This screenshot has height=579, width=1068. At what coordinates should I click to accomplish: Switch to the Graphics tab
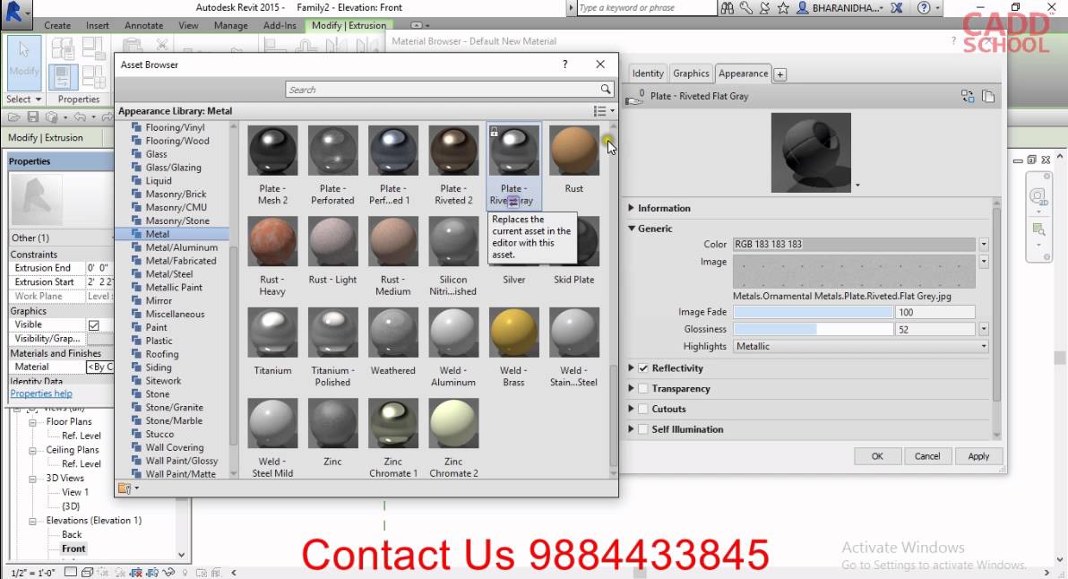691,73
